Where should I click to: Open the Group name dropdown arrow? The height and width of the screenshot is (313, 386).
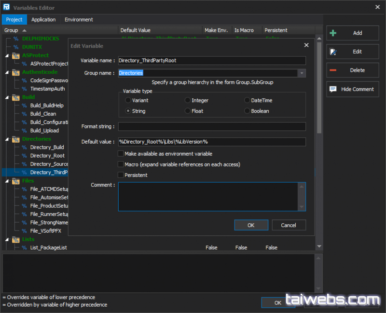click(x=302, y=73)
